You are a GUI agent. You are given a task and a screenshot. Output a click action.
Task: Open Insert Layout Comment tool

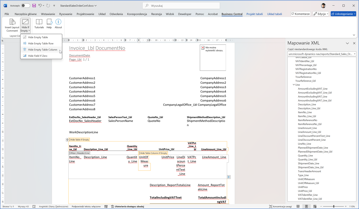pos(12,25)
